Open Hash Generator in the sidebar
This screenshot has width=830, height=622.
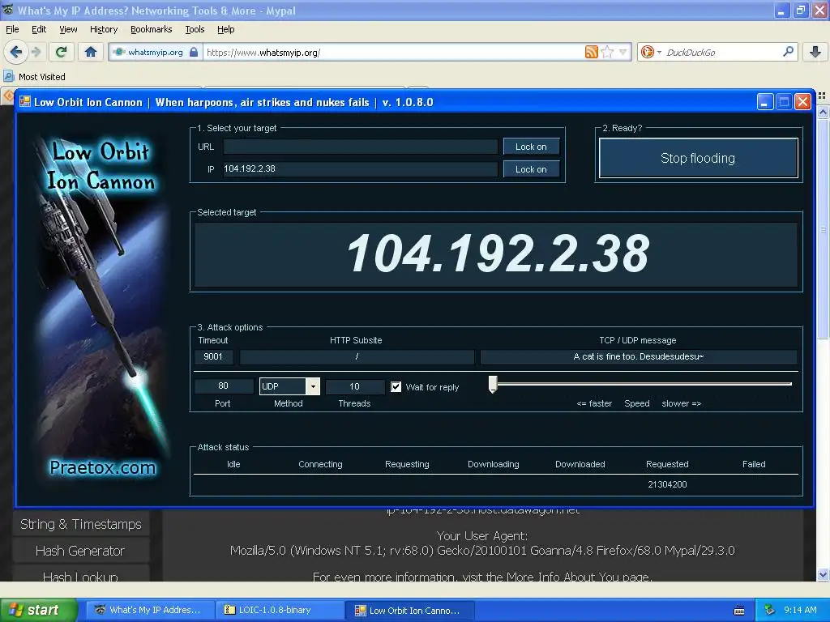point(80,551)
